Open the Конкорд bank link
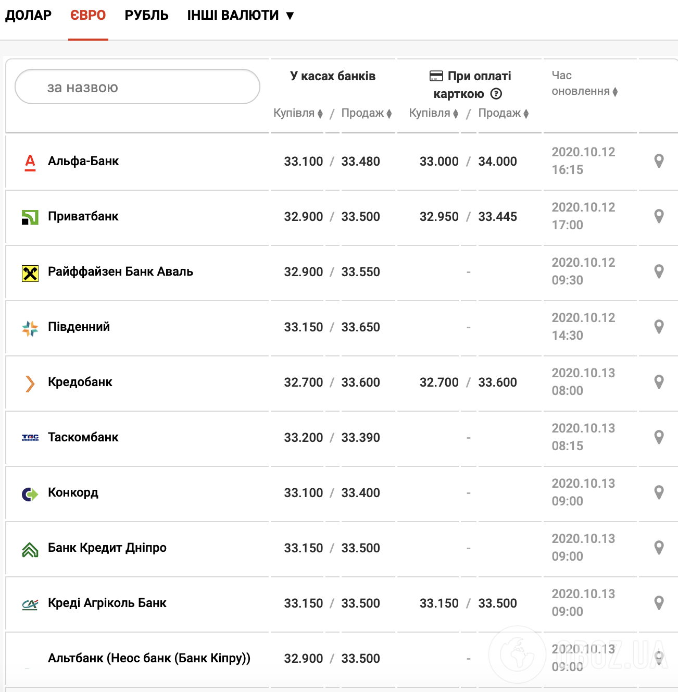678x692 pixels. pos(73,492)
